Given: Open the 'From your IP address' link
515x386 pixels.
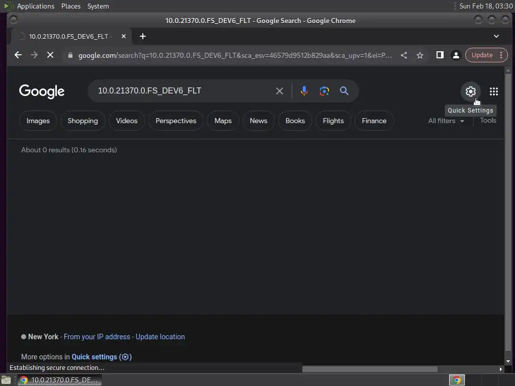Looking at the screenshot, I should 97,337.
